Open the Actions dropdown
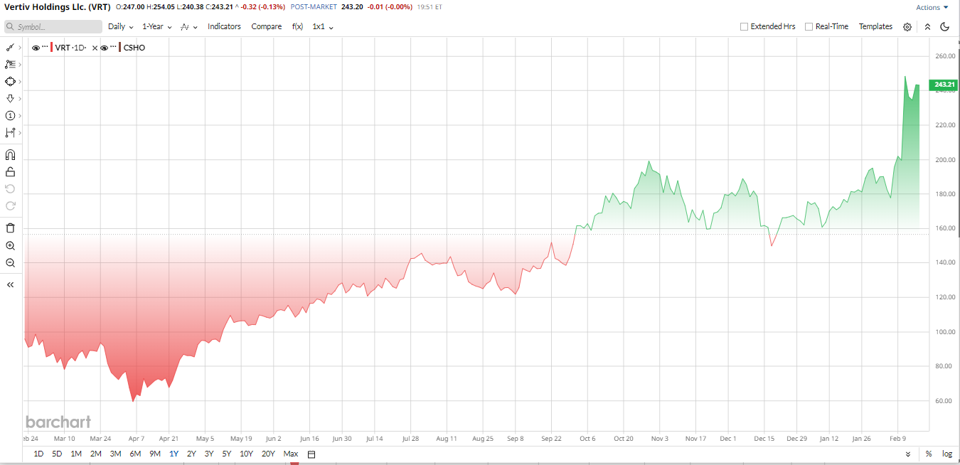Image resolution: width=960 pixels, height=465 pixels. click(x=932, y=7)
